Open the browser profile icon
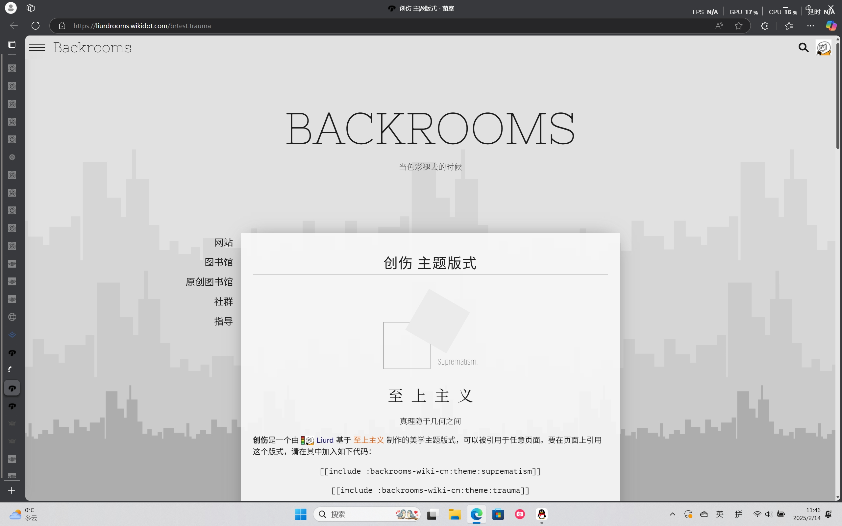Viewport: 842px width, 526px height. tap(11, 8)
